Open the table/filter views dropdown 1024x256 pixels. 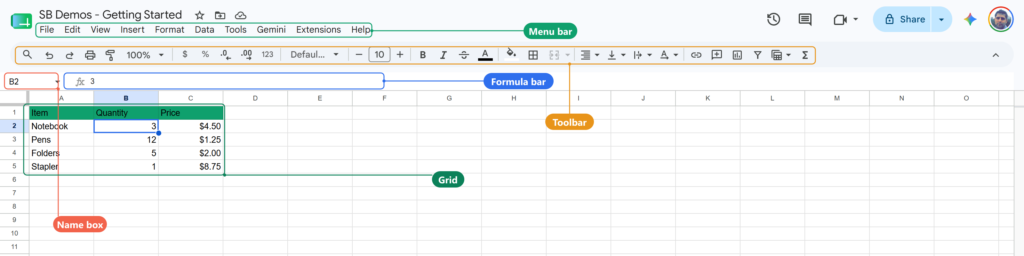[781, 55]
